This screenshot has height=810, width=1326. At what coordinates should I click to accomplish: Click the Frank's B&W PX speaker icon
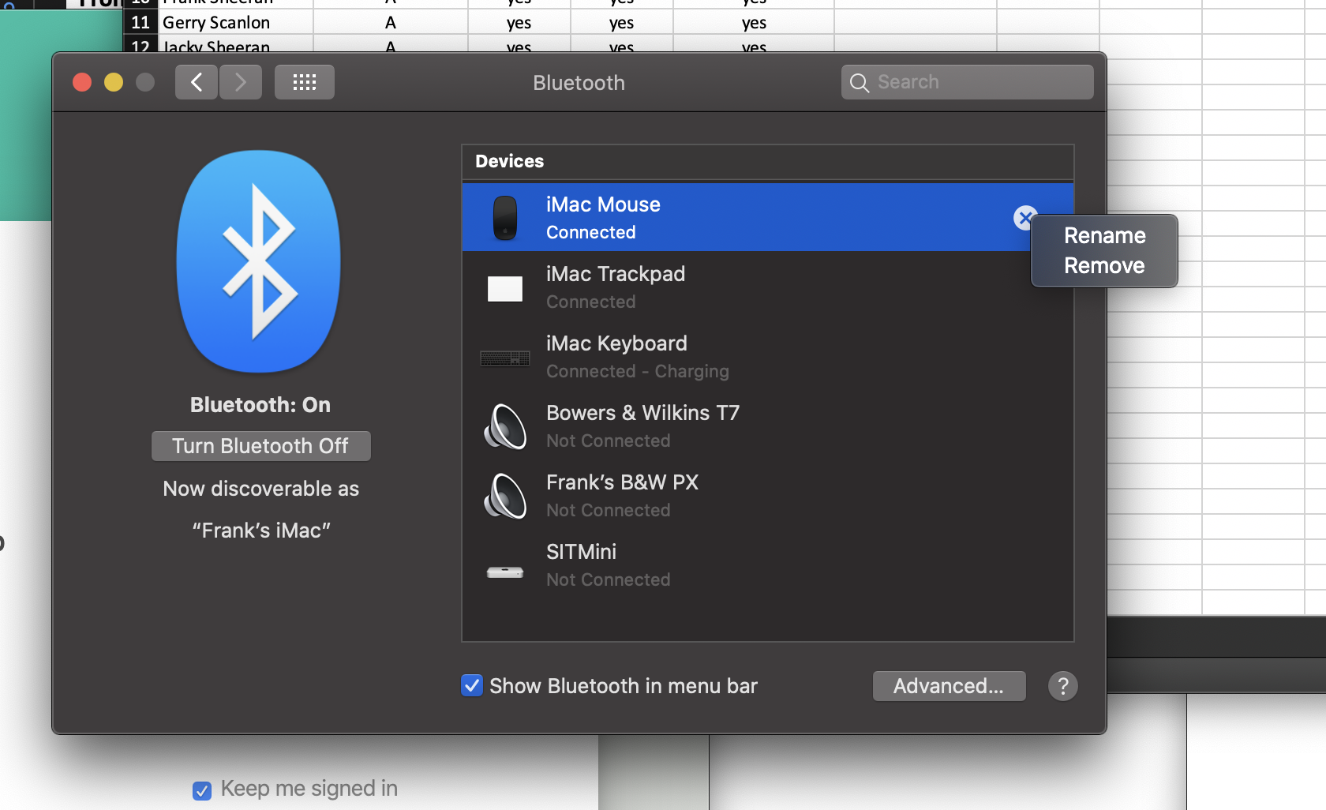tap(505, 496)
